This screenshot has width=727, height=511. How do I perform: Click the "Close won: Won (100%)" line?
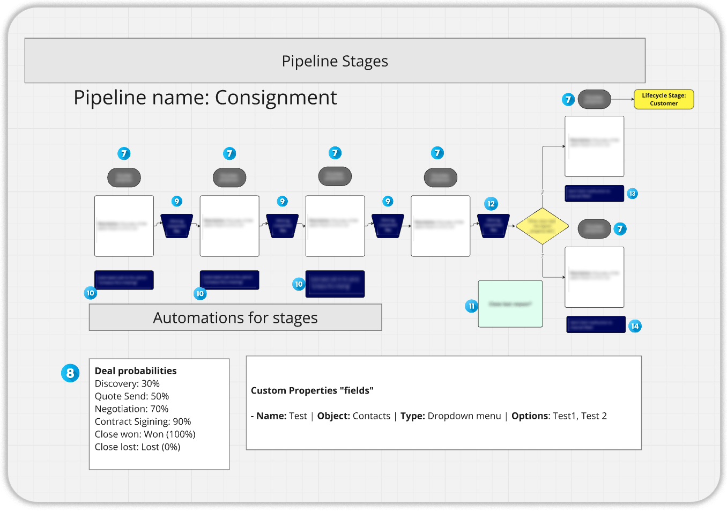[145, 434]
